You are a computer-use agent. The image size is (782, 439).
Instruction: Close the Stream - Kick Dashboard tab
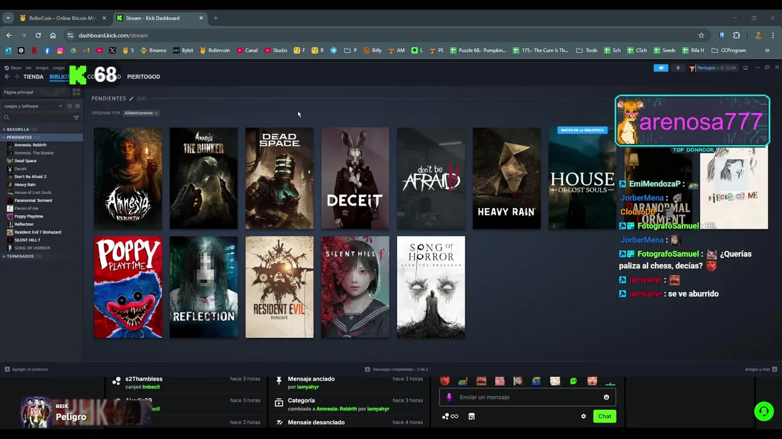click(x=201, y=18)
